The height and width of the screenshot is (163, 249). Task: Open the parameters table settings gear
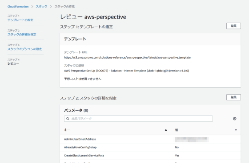click(235, 119)
